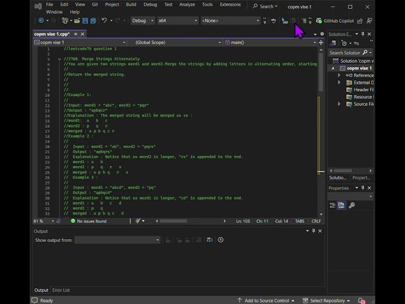
Task: Collapse the copm vise 1 project node
Action: [333, 68]
